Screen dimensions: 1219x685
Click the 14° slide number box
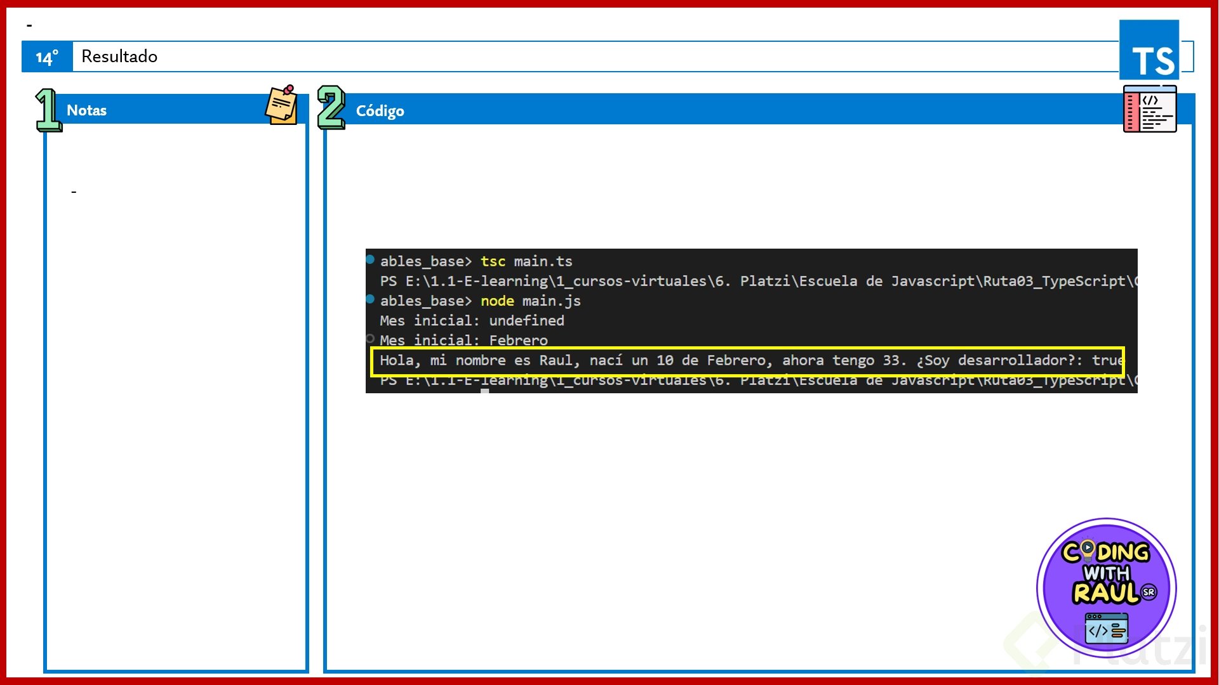pos(47,57)
